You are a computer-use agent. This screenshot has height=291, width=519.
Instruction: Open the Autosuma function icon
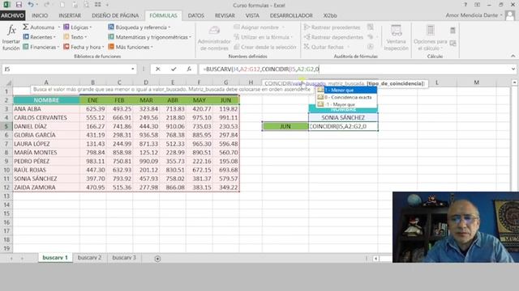point(26,27)
